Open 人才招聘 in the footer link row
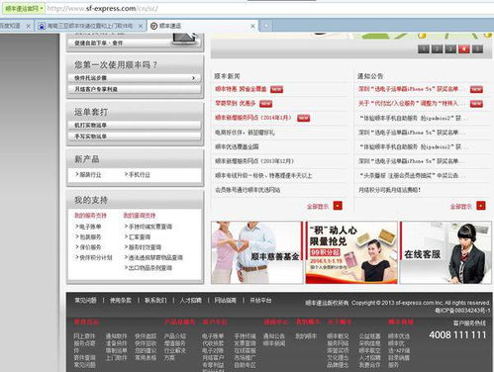494x372 pixels. click(191, 301)
